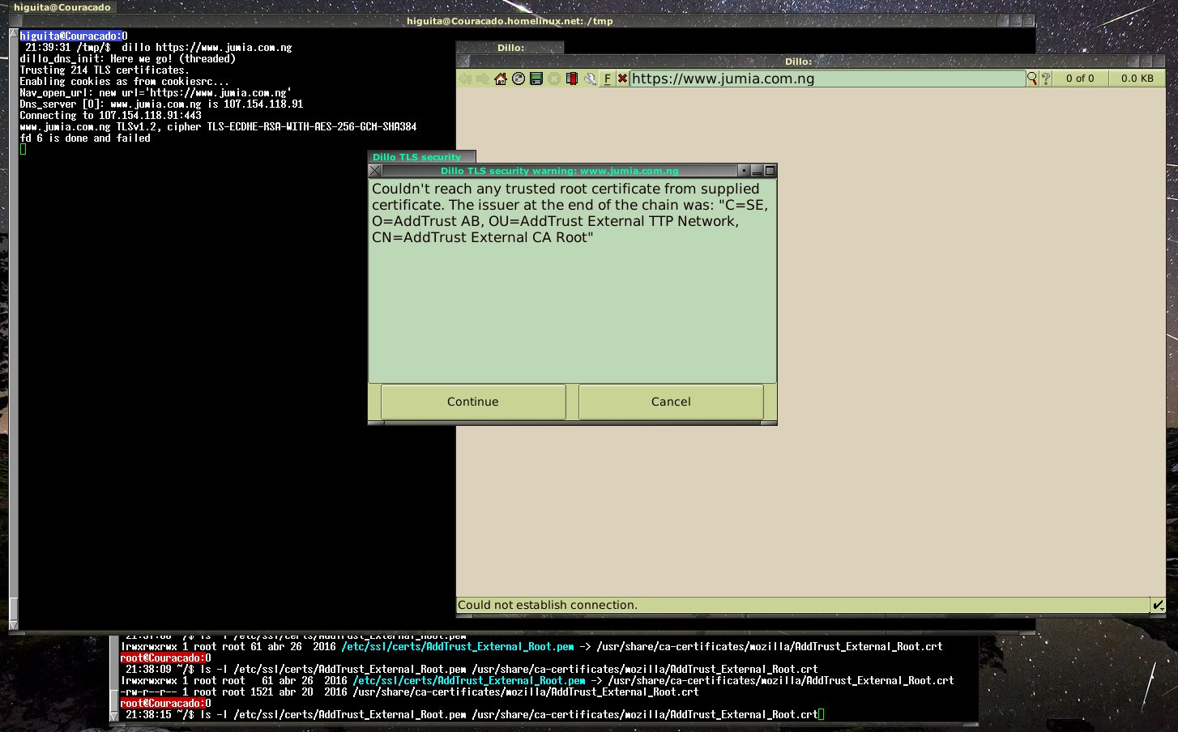Go to Home page in Dillo

click(x=501, y=79)
